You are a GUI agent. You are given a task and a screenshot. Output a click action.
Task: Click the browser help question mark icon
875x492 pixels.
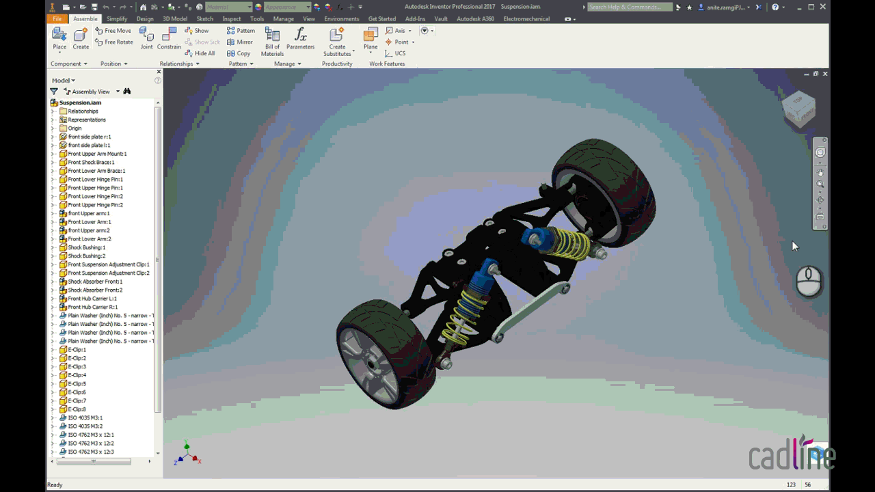click(158, 81)
